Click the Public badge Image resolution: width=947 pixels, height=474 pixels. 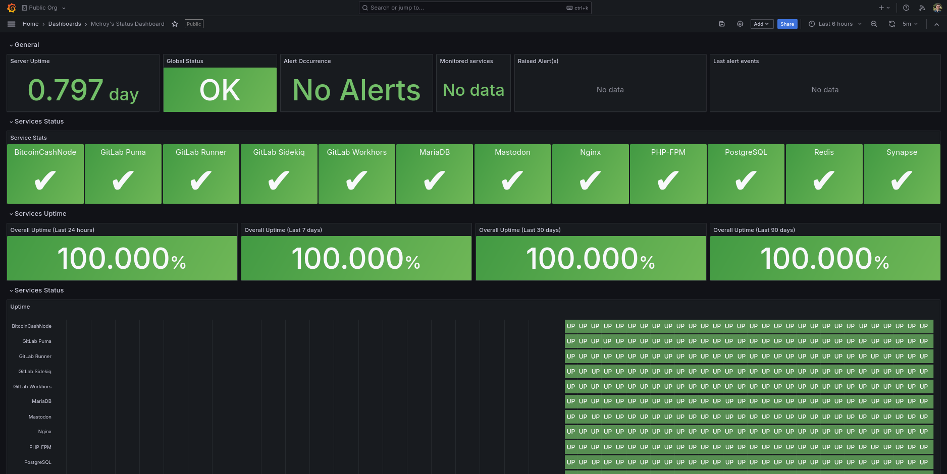click(x=194, y=24)
